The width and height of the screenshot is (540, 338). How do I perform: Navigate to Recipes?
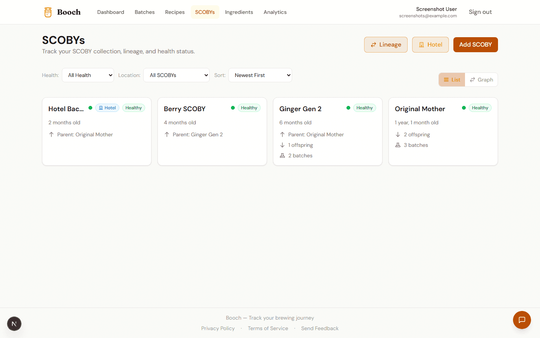(175, 12)
